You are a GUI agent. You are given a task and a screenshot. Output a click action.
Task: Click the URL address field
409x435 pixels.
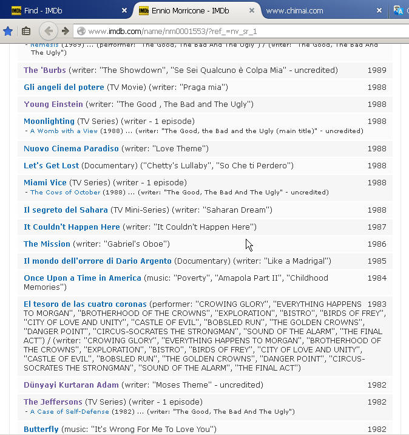pos(241,31)
